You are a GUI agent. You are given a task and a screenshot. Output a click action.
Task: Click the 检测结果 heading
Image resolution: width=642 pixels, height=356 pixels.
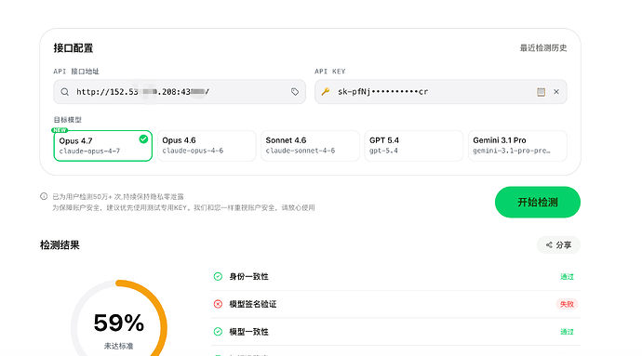(x=60, y=245)
